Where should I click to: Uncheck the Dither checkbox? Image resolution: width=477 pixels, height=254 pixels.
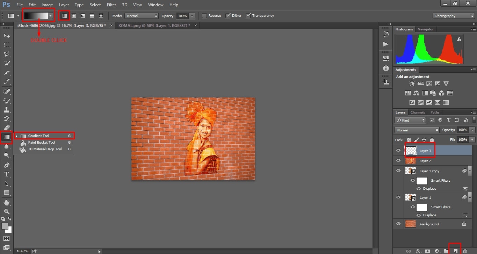point(228,16)
